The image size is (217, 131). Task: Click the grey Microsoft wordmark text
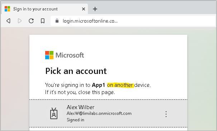70,55
